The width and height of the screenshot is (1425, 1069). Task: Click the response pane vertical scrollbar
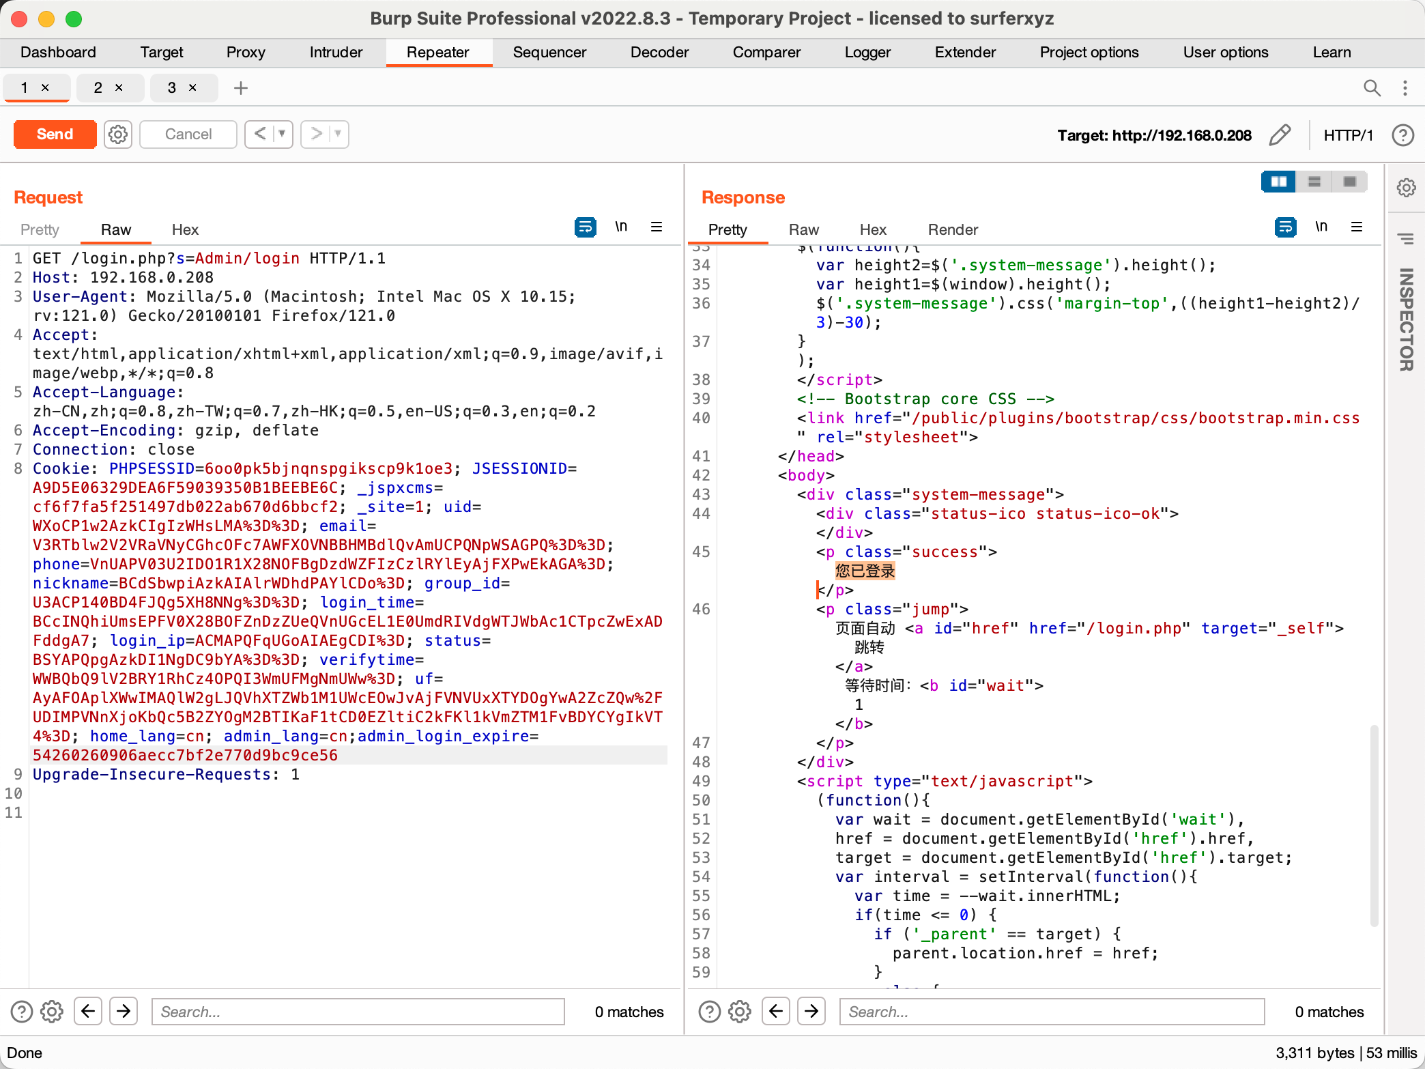coord(1374,825)
